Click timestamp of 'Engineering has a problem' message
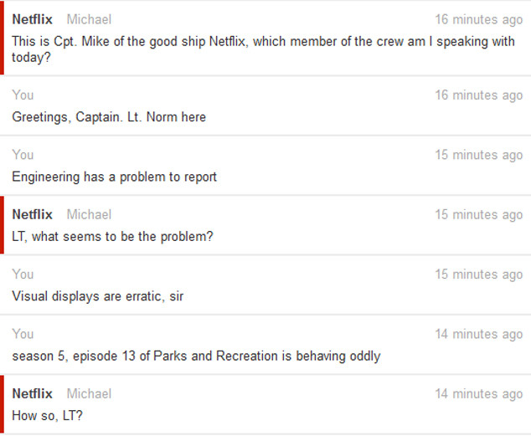Viewport: 531px width, 436px height. coord(479,156)
